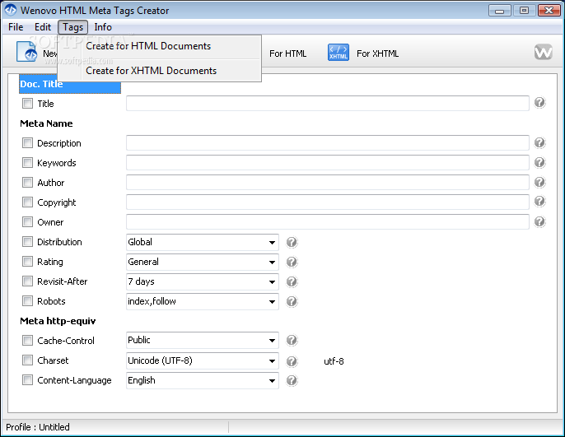Click the app icon in title bar
The image size is (565, 437).
click(10, 10)
